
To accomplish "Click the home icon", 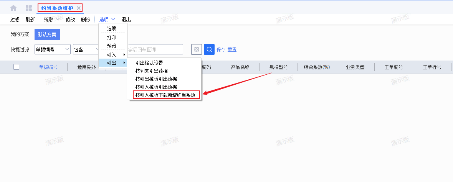I will [x=13, y=8].
